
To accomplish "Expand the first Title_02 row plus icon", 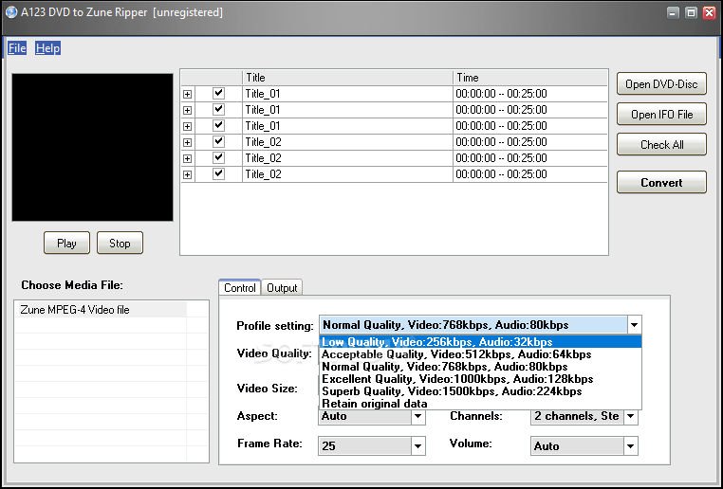I will 187,143.
